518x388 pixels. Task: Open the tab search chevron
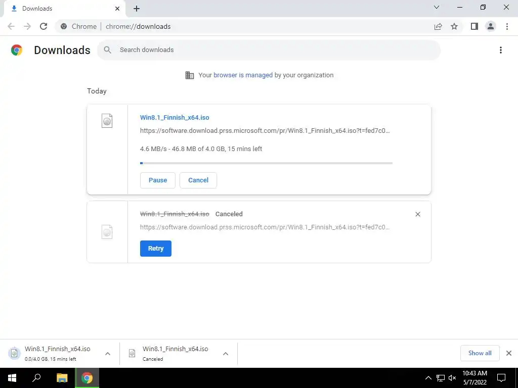[x=437, y=7]
